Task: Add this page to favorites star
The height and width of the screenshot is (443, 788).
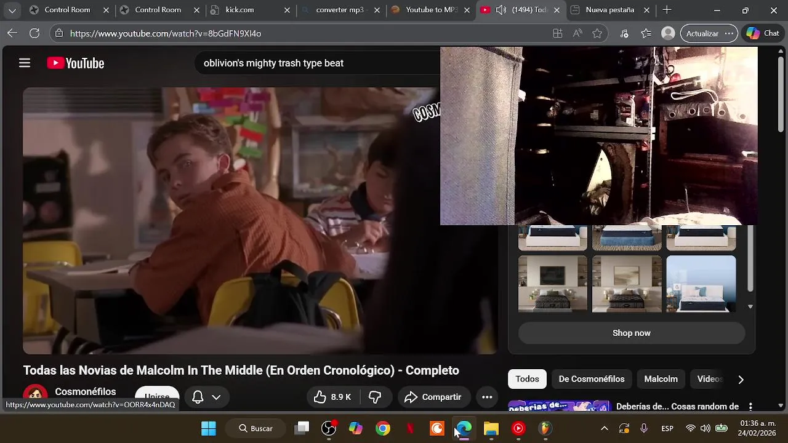Action: 597,33
